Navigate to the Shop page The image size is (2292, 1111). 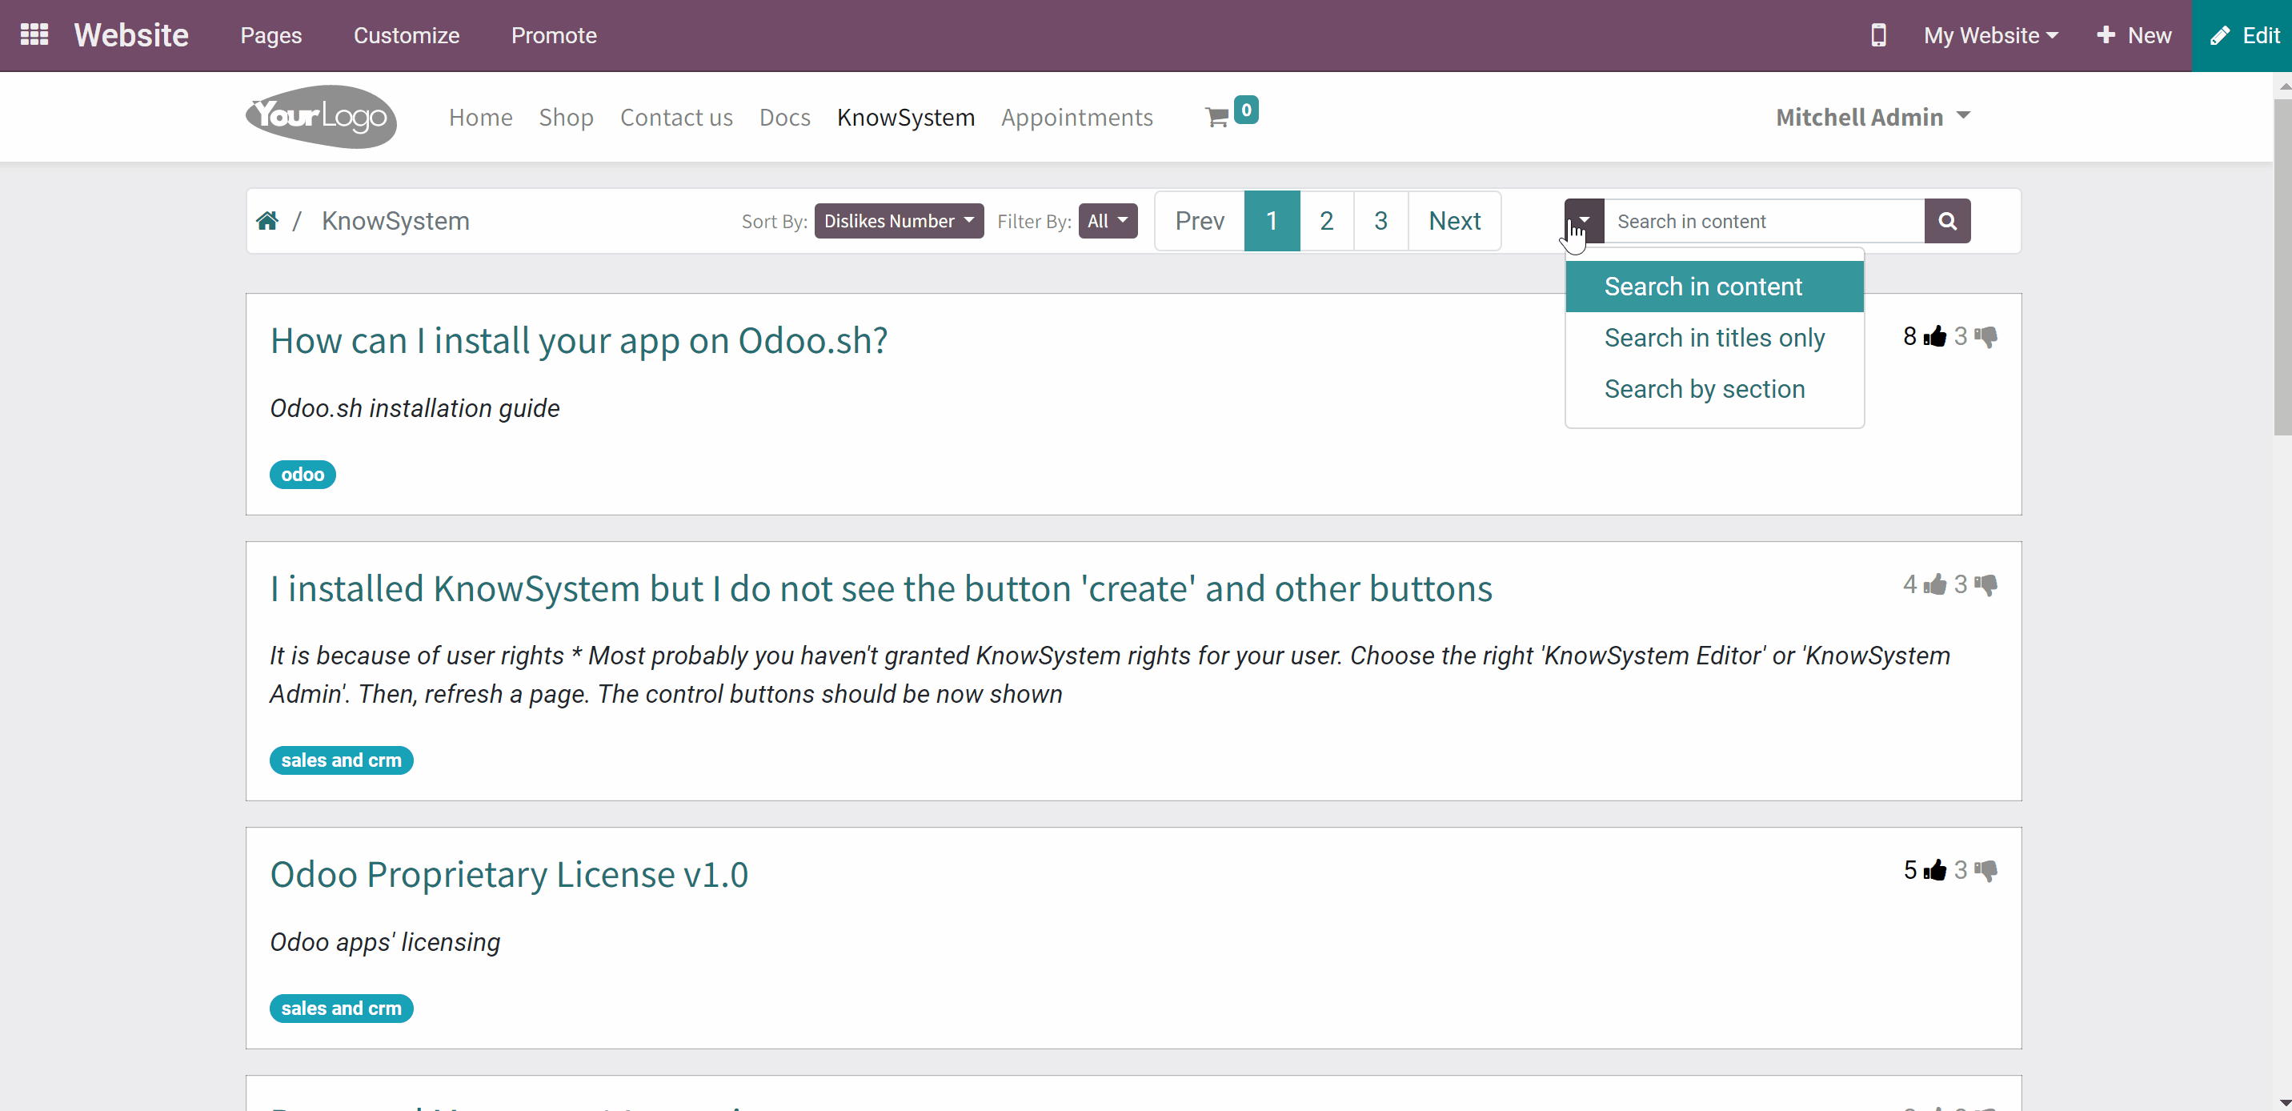tap(566, 118)
